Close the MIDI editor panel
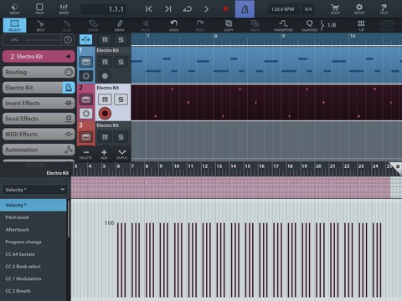The image size is (402, 301). 398,166
